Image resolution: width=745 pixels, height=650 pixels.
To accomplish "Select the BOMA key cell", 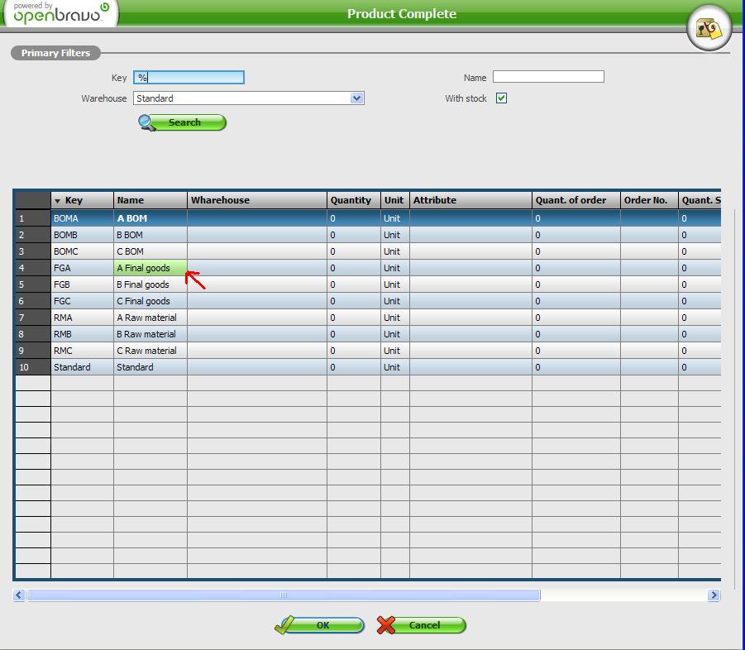I will click(x=82, y=218).
